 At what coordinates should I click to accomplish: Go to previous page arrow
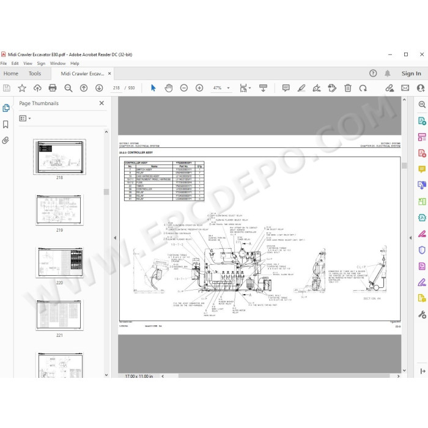[x=84, y=88]
